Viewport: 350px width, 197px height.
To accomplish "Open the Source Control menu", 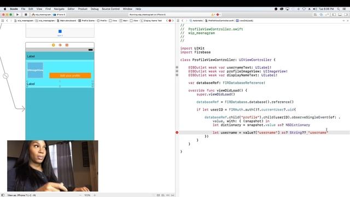I will pyautogui.click(x=110, y=9).
